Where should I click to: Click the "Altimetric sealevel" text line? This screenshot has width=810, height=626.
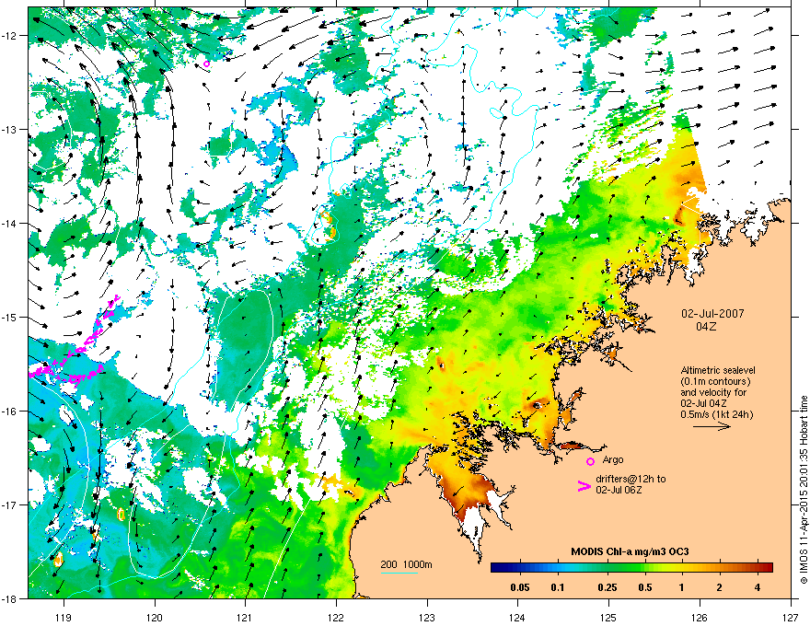(718, 370)
